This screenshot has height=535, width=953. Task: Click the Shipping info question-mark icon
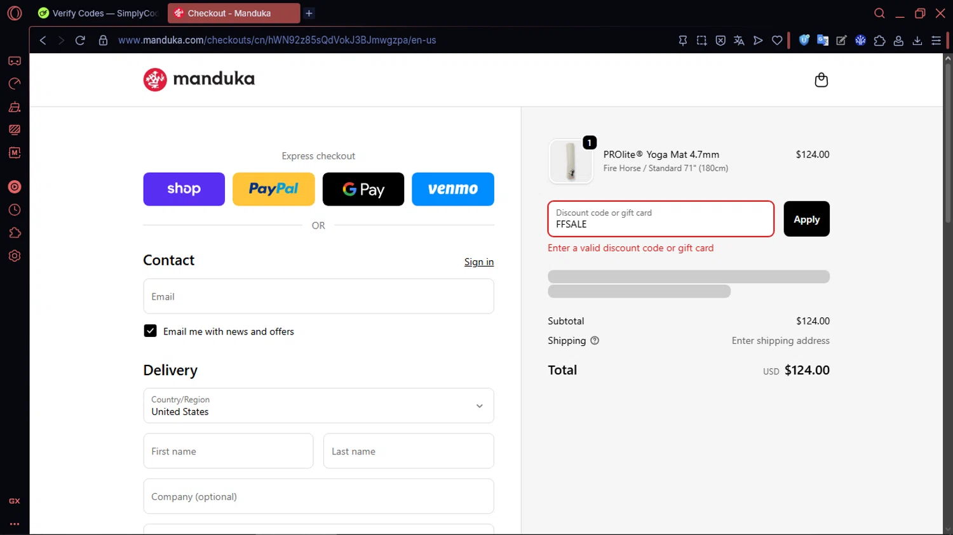pyautogui.click(x=595, y=341)
